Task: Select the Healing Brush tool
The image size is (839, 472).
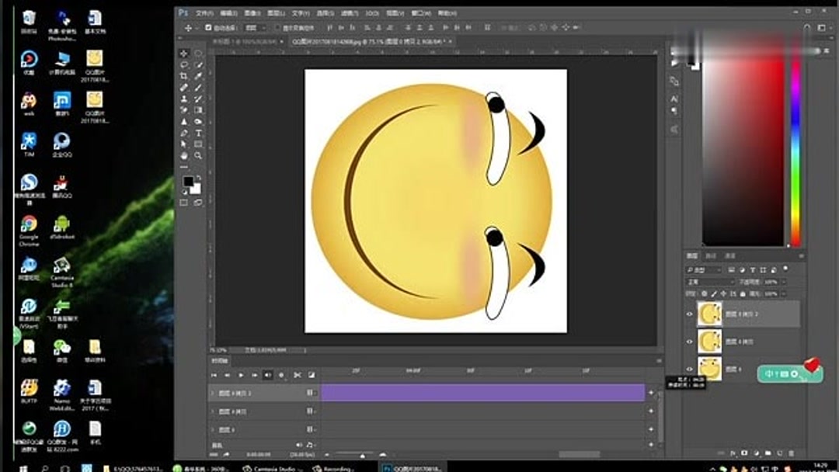Action: pyautogui.click(x=185, y=88)
